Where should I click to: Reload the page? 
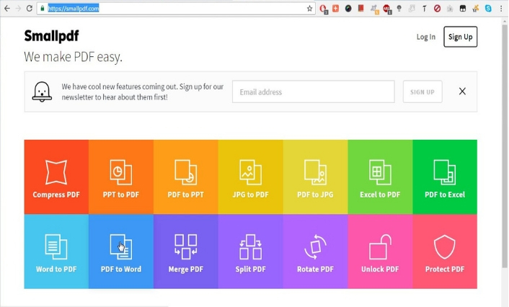point(30,9)
